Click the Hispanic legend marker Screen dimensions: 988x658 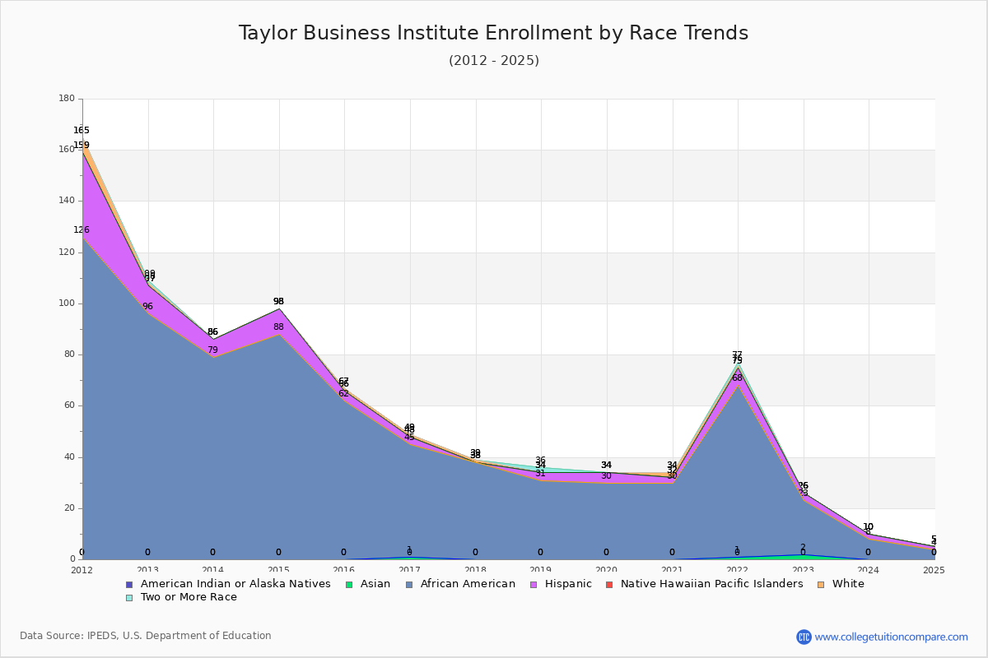tap(533, 585)
